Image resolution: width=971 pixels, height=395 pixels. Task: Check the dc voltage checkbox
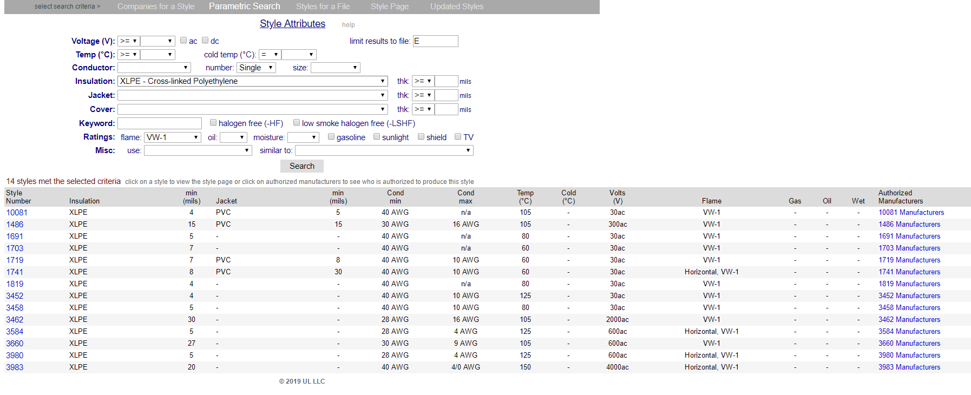pos(205,41)
